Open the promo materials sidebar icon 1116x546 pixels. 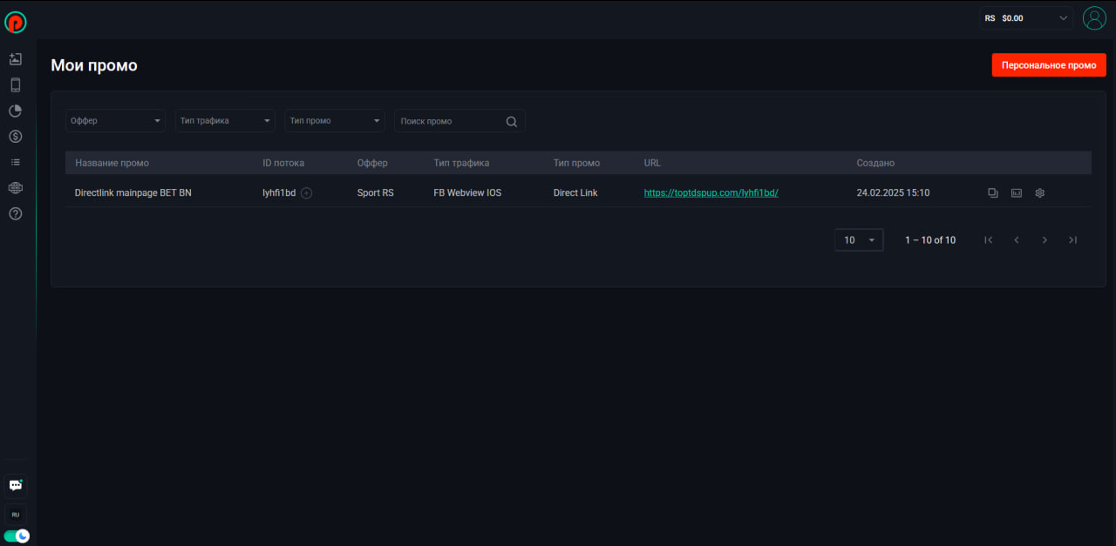point(15,59)
